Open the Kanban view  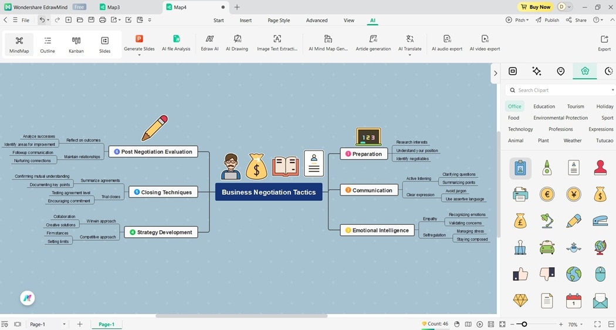(x=76, y=45)
